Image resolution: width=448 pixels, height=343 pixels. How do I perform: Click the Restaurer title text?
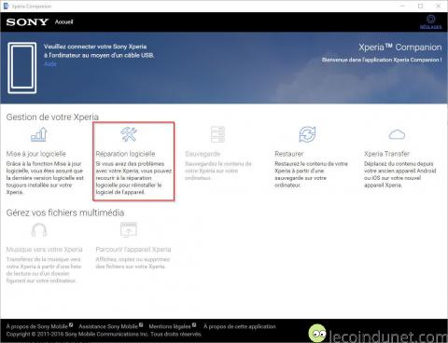[x=289, y=154]
